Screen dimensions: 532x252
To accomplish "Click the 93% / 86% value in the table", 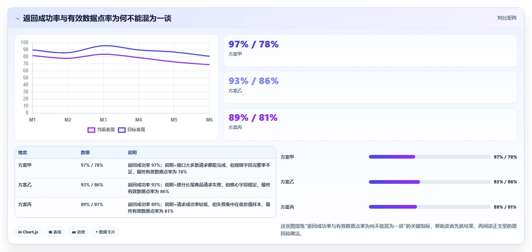I will [x=92, y=185].
